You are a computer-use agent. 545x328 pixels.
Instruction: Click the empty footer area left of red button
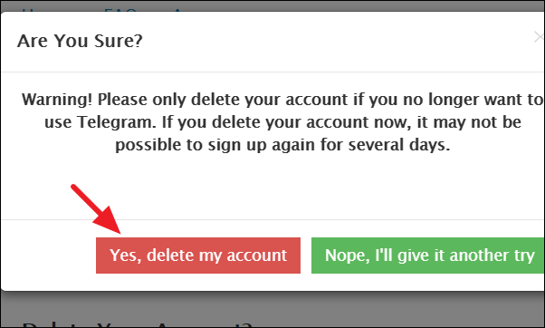(49, 256)
